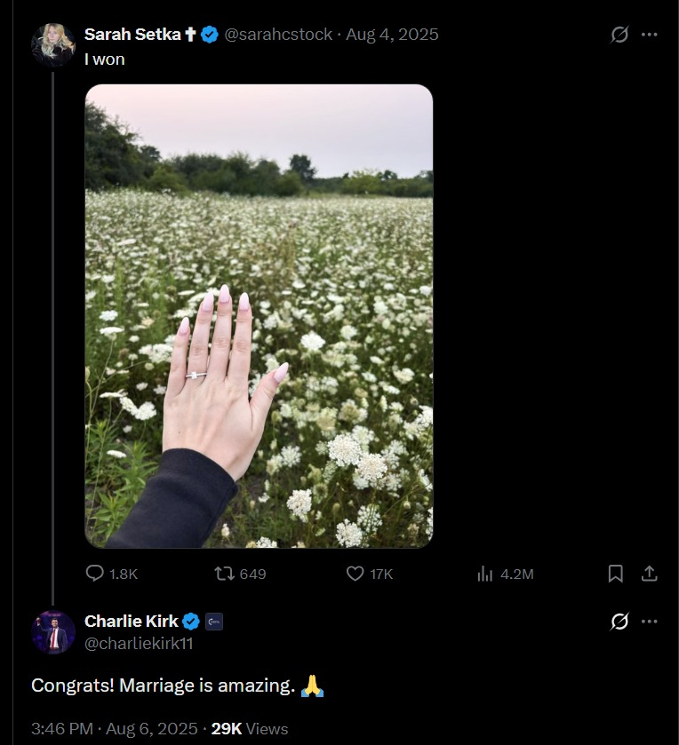Open more options menu on Charlie Kirk's reply
This screenshot has width=679, height=745.
650,622
